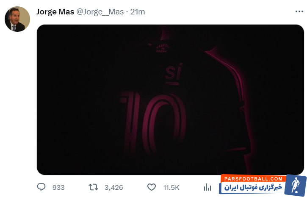Image resolution: width=307 pixels, height=197 pixels.
Task: Click the Persian text on watermark banner
Action: coord(253,187)
